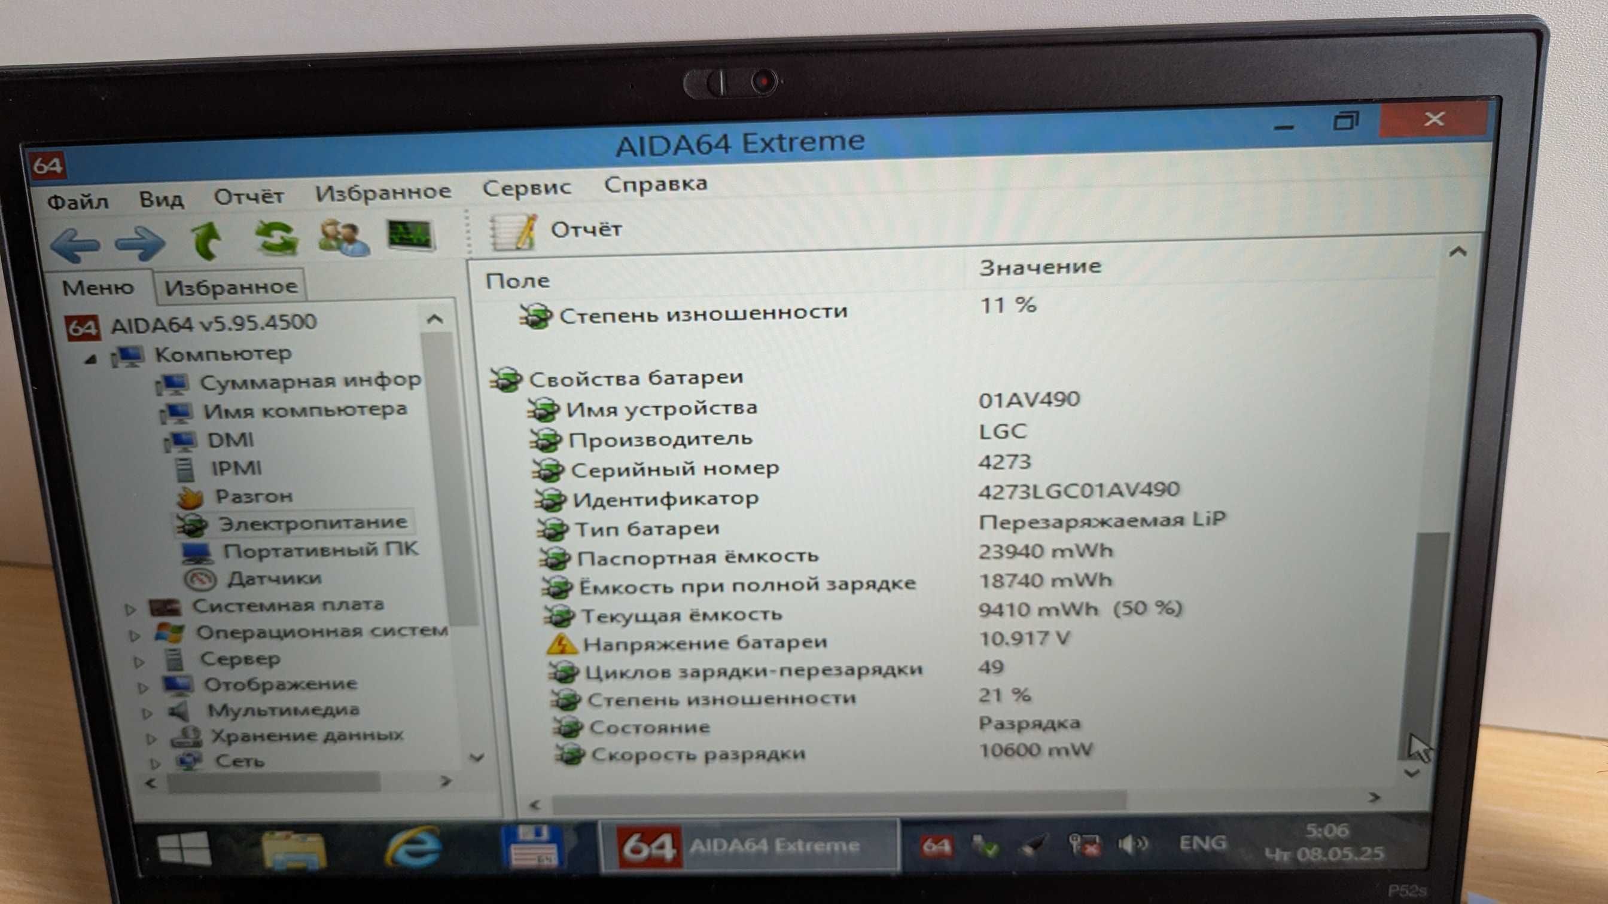The height and width of the screenshot is (904, 1608).
Task: Expand the Операционная система node
Action: 133,636
